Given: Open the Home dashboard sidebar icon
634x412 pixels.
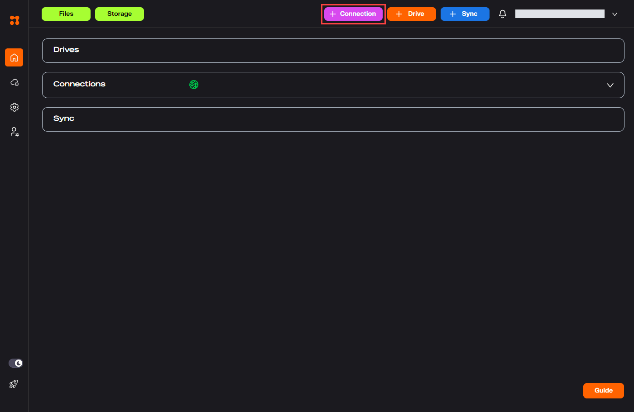Looking at the screenshot, I should tap(14, 57).
